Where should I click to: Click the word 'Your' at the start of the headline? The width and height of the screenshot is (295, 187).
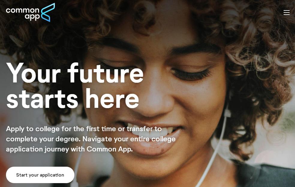pos(33,73)
